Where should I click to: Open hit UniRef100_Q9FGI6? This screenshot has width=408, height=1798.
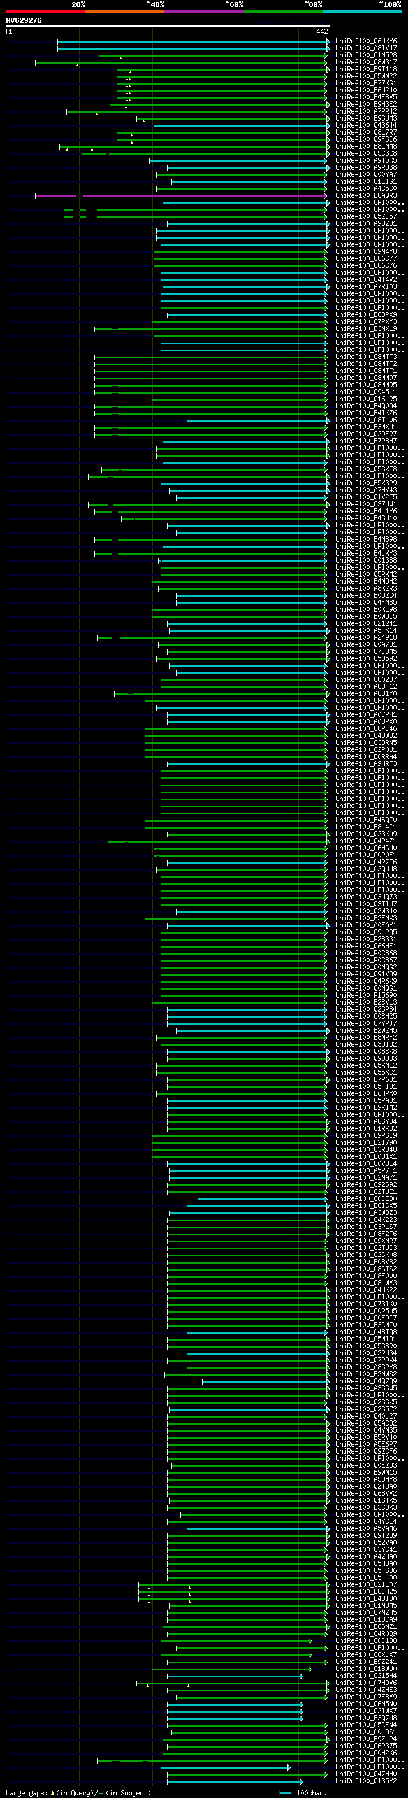point(366,140)
